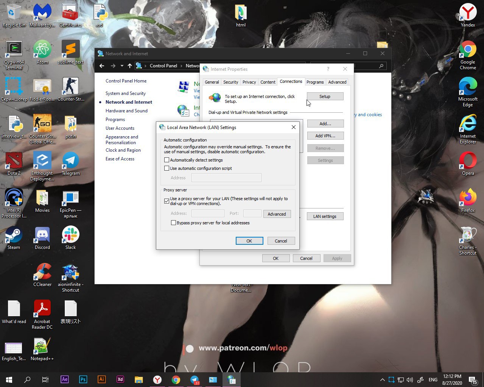Uncheck Use a proxy server for your LAN
This screenshot has height=387, width=484.
pos(167,201)
